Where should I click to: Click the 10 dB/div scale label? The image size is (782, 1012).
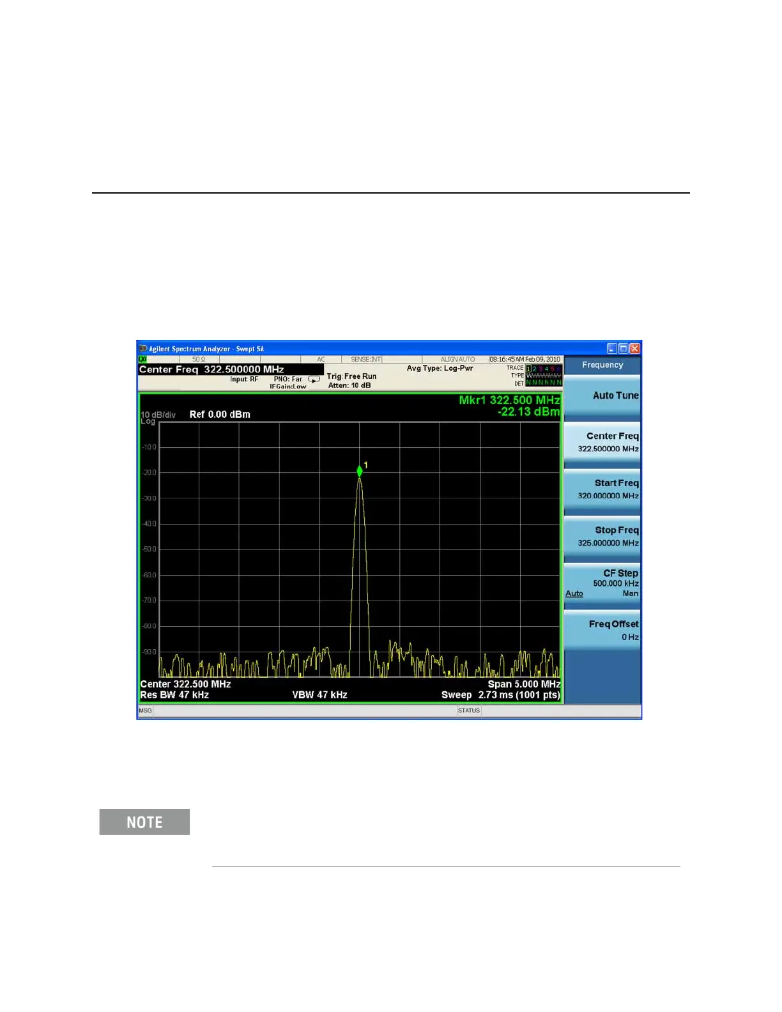pyautogui.click(x=158, y=415)
